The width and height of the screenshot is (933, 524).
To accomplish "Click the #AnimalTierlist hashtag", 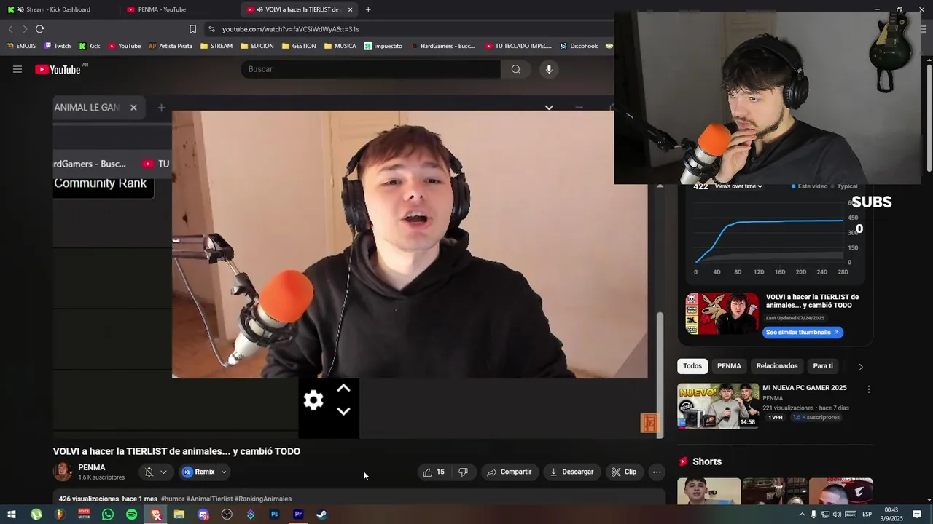I will click(209, 499).
